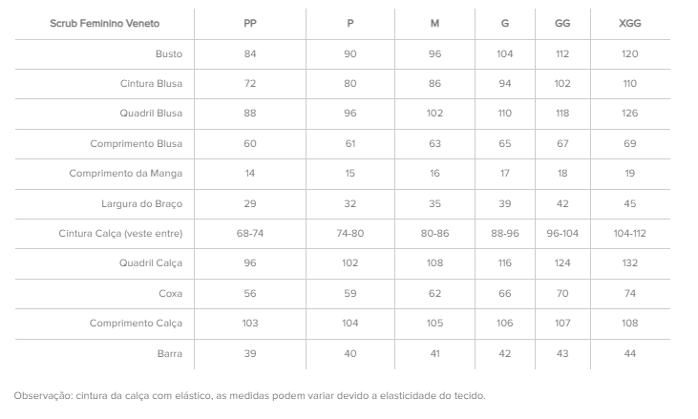Viewport: 698px width, 419px height.
Task: Click the Largura do Braço label
Action: tap(142, 203)
